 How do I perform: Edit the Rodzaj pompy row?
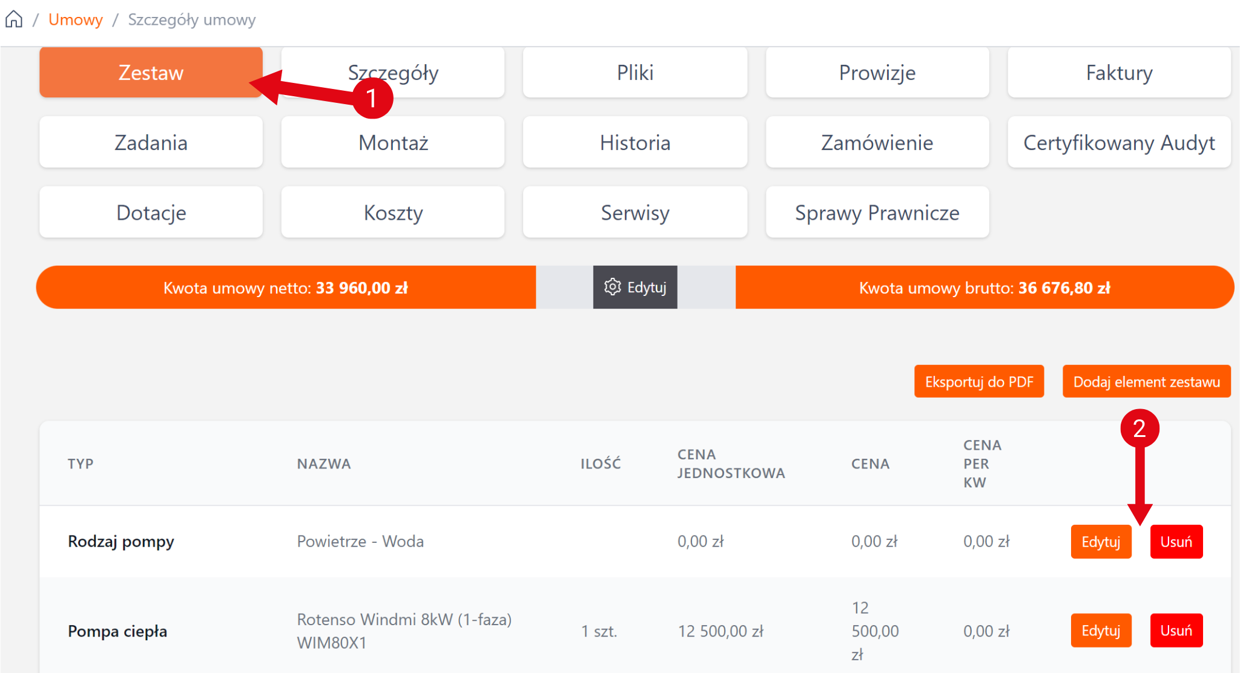(1100, 542)
